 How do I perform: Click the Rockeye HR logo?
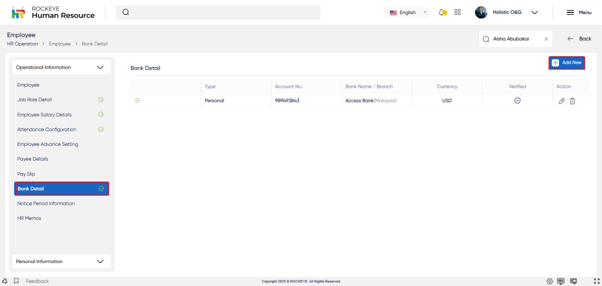(x=53, y=12)
